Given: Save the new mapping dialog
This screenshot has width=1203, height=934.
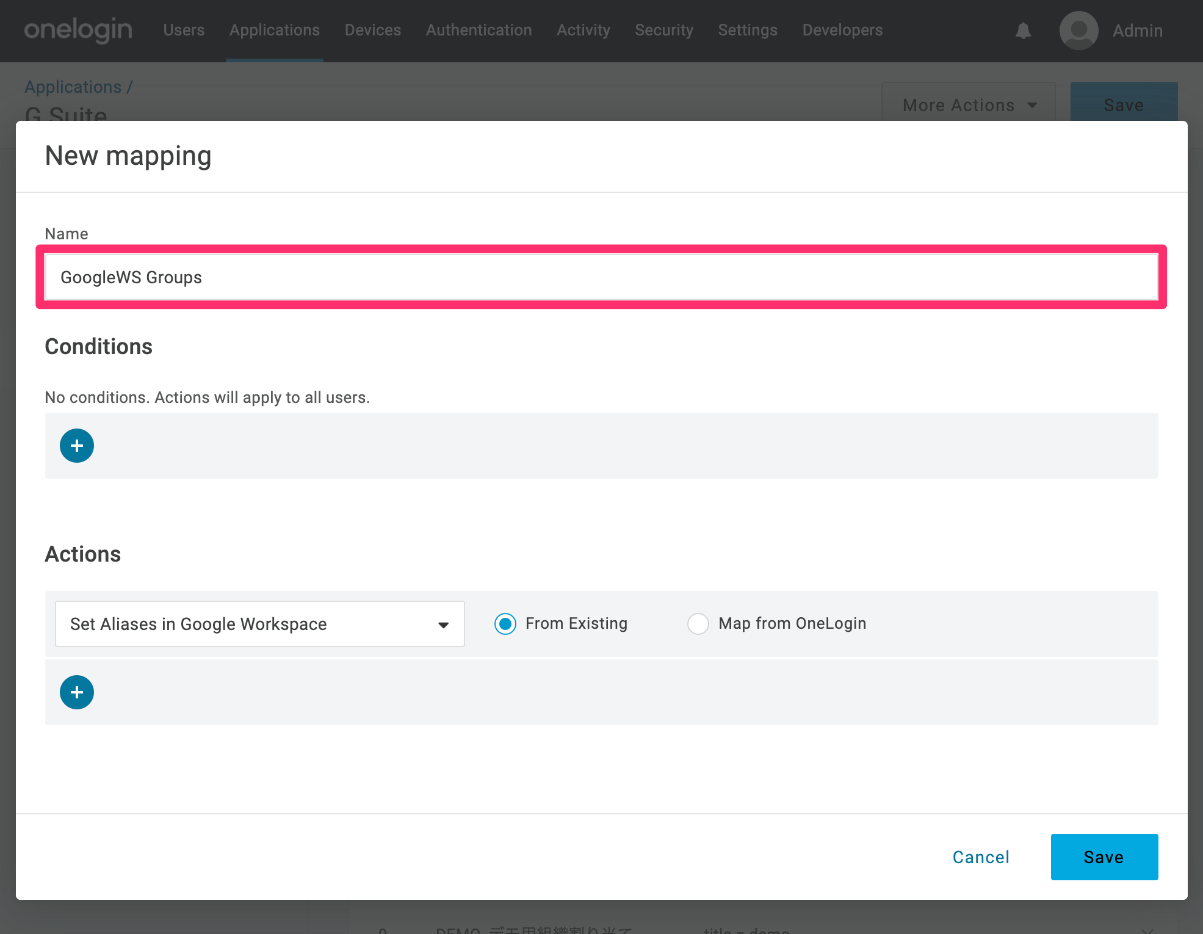Looking at the screenshot, I should (1104, 857).
